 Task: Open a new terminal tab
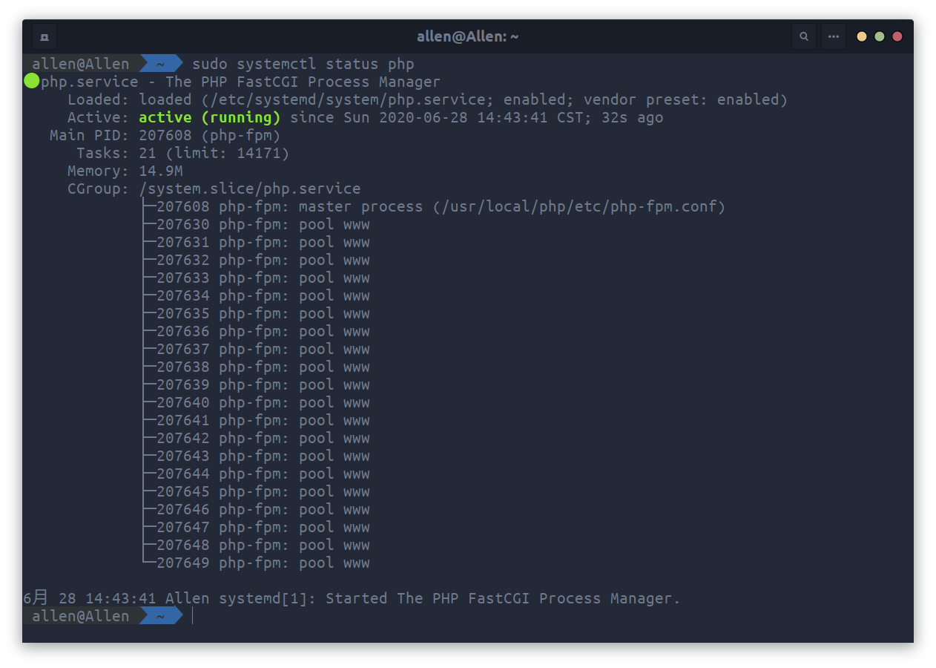[x=44, y=36]
